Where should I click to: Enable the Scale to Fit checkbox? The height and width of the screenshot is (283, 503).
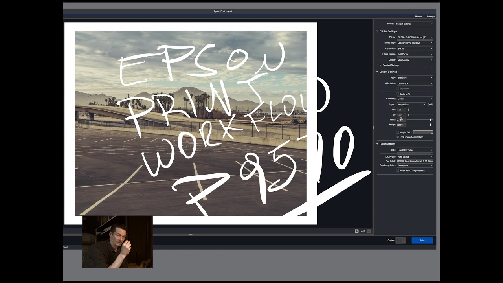point(398,94)
